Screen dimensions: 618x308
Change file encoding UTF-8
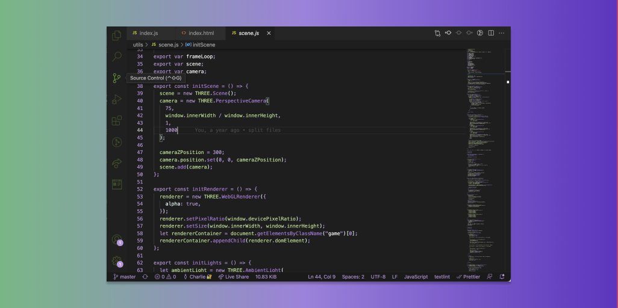(x=378, y=277)
